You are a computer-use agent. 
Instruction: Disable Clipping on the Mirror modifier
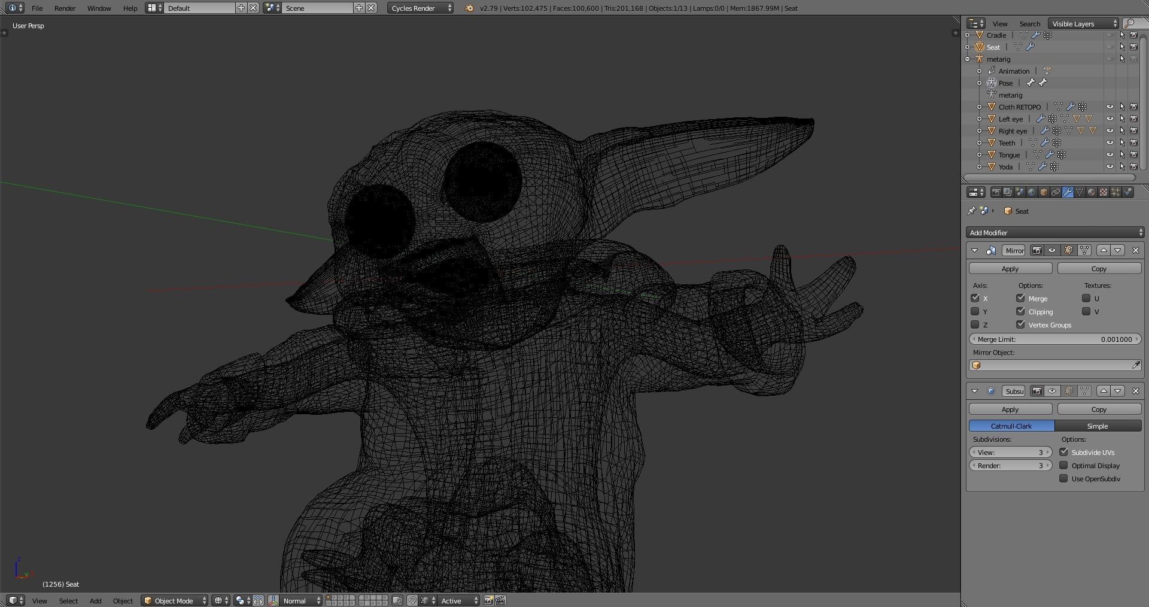coord(1020,311)
